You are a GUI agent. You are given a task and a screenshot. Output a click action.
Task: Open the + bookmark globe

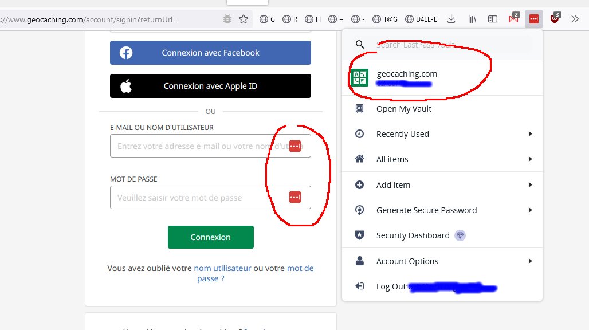pos(335,19)
